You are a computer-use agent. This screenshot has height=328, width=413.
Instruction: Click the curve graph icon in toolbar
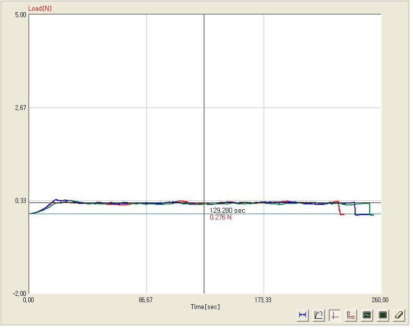(319, 315)
